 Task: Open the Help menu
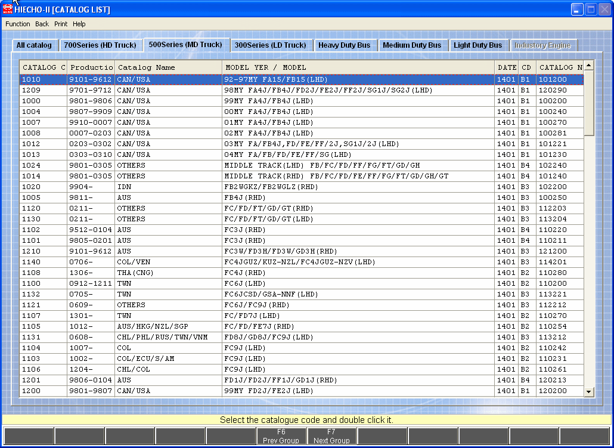pyautogui.click(x=79, y=24)
